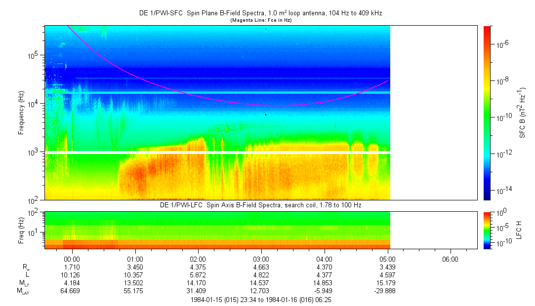Screen dimensions: 535x306
Task: Click the Re value 4.663
Action: pyautogui.click(x=261, y=267)
